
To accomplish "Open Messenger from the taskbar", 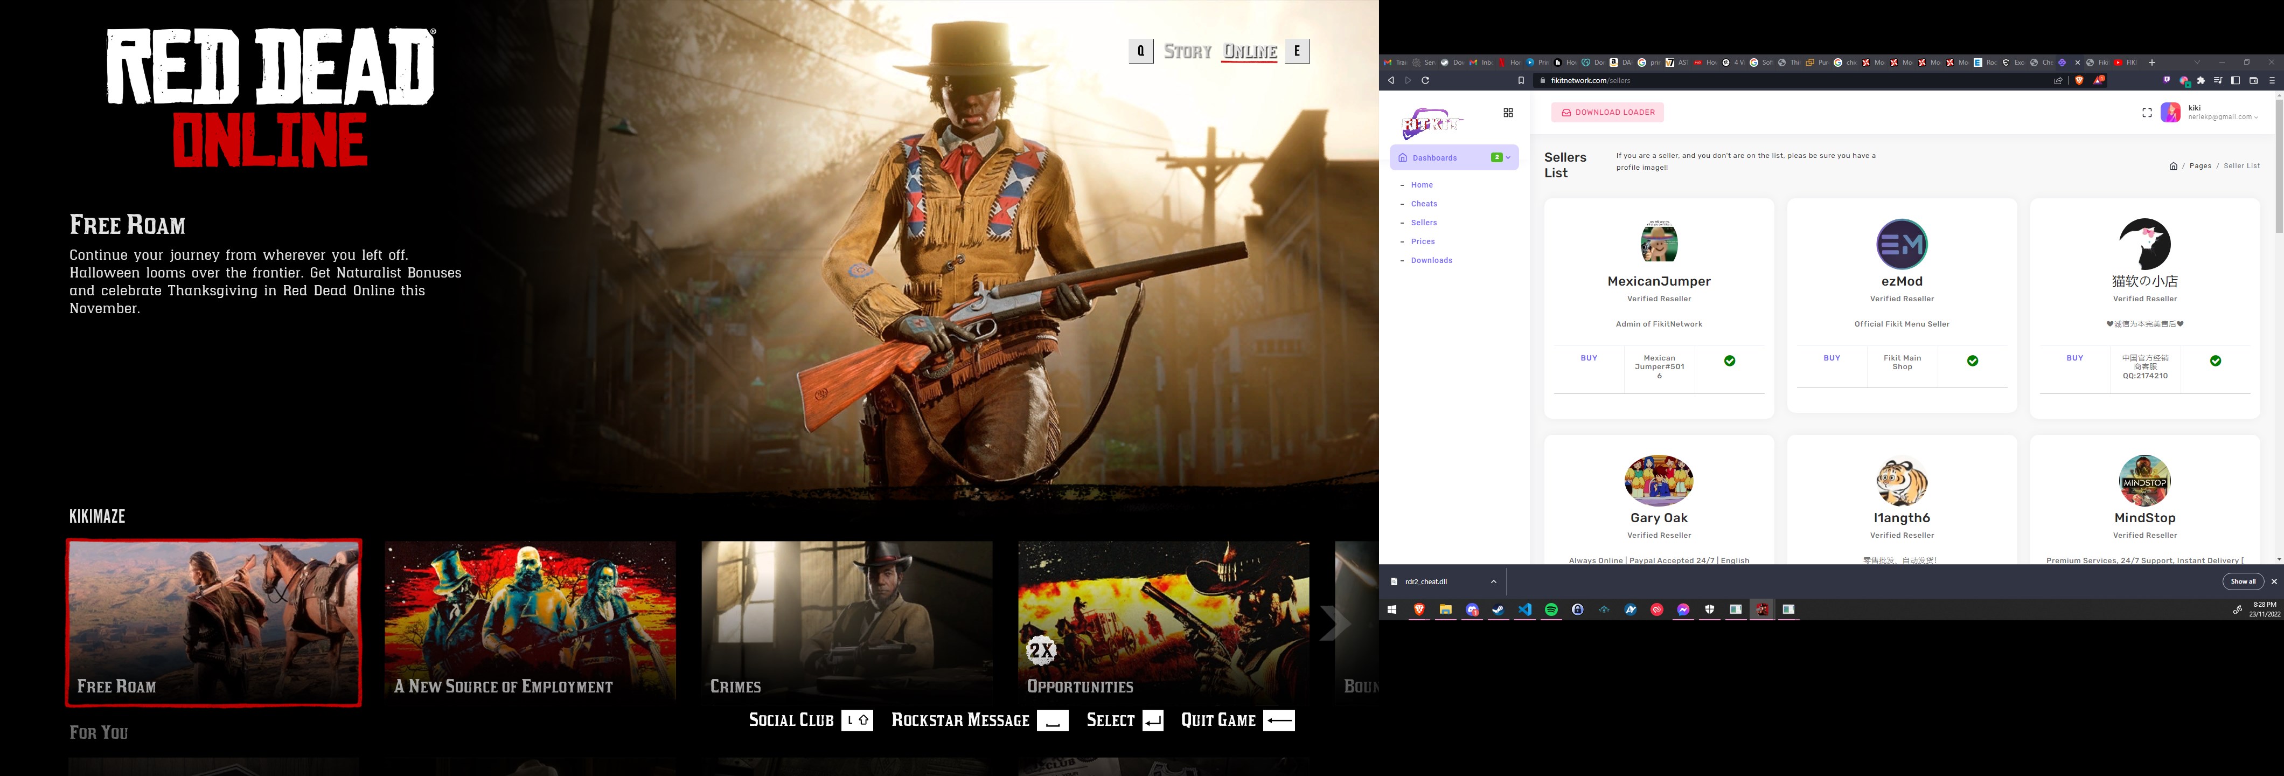I will click(x=1683, y=609).
